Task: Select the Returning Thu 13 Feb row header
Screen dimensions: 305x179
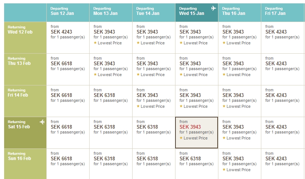Action: [x=25, y=69]
